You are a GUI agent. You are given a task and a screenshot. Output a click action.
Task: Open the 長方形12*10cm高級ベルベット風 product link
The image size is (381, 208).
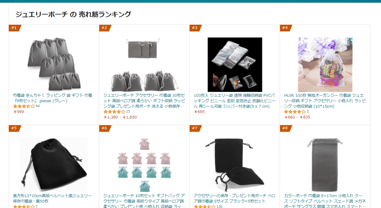coord(52,198)
